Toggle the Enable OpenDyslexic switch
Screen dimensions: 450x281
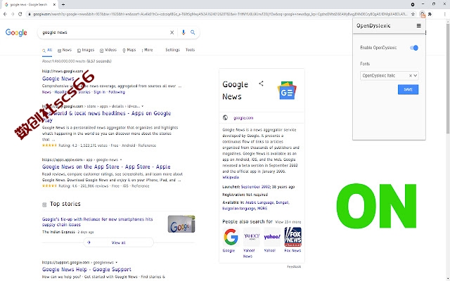[x=414, y=48]
